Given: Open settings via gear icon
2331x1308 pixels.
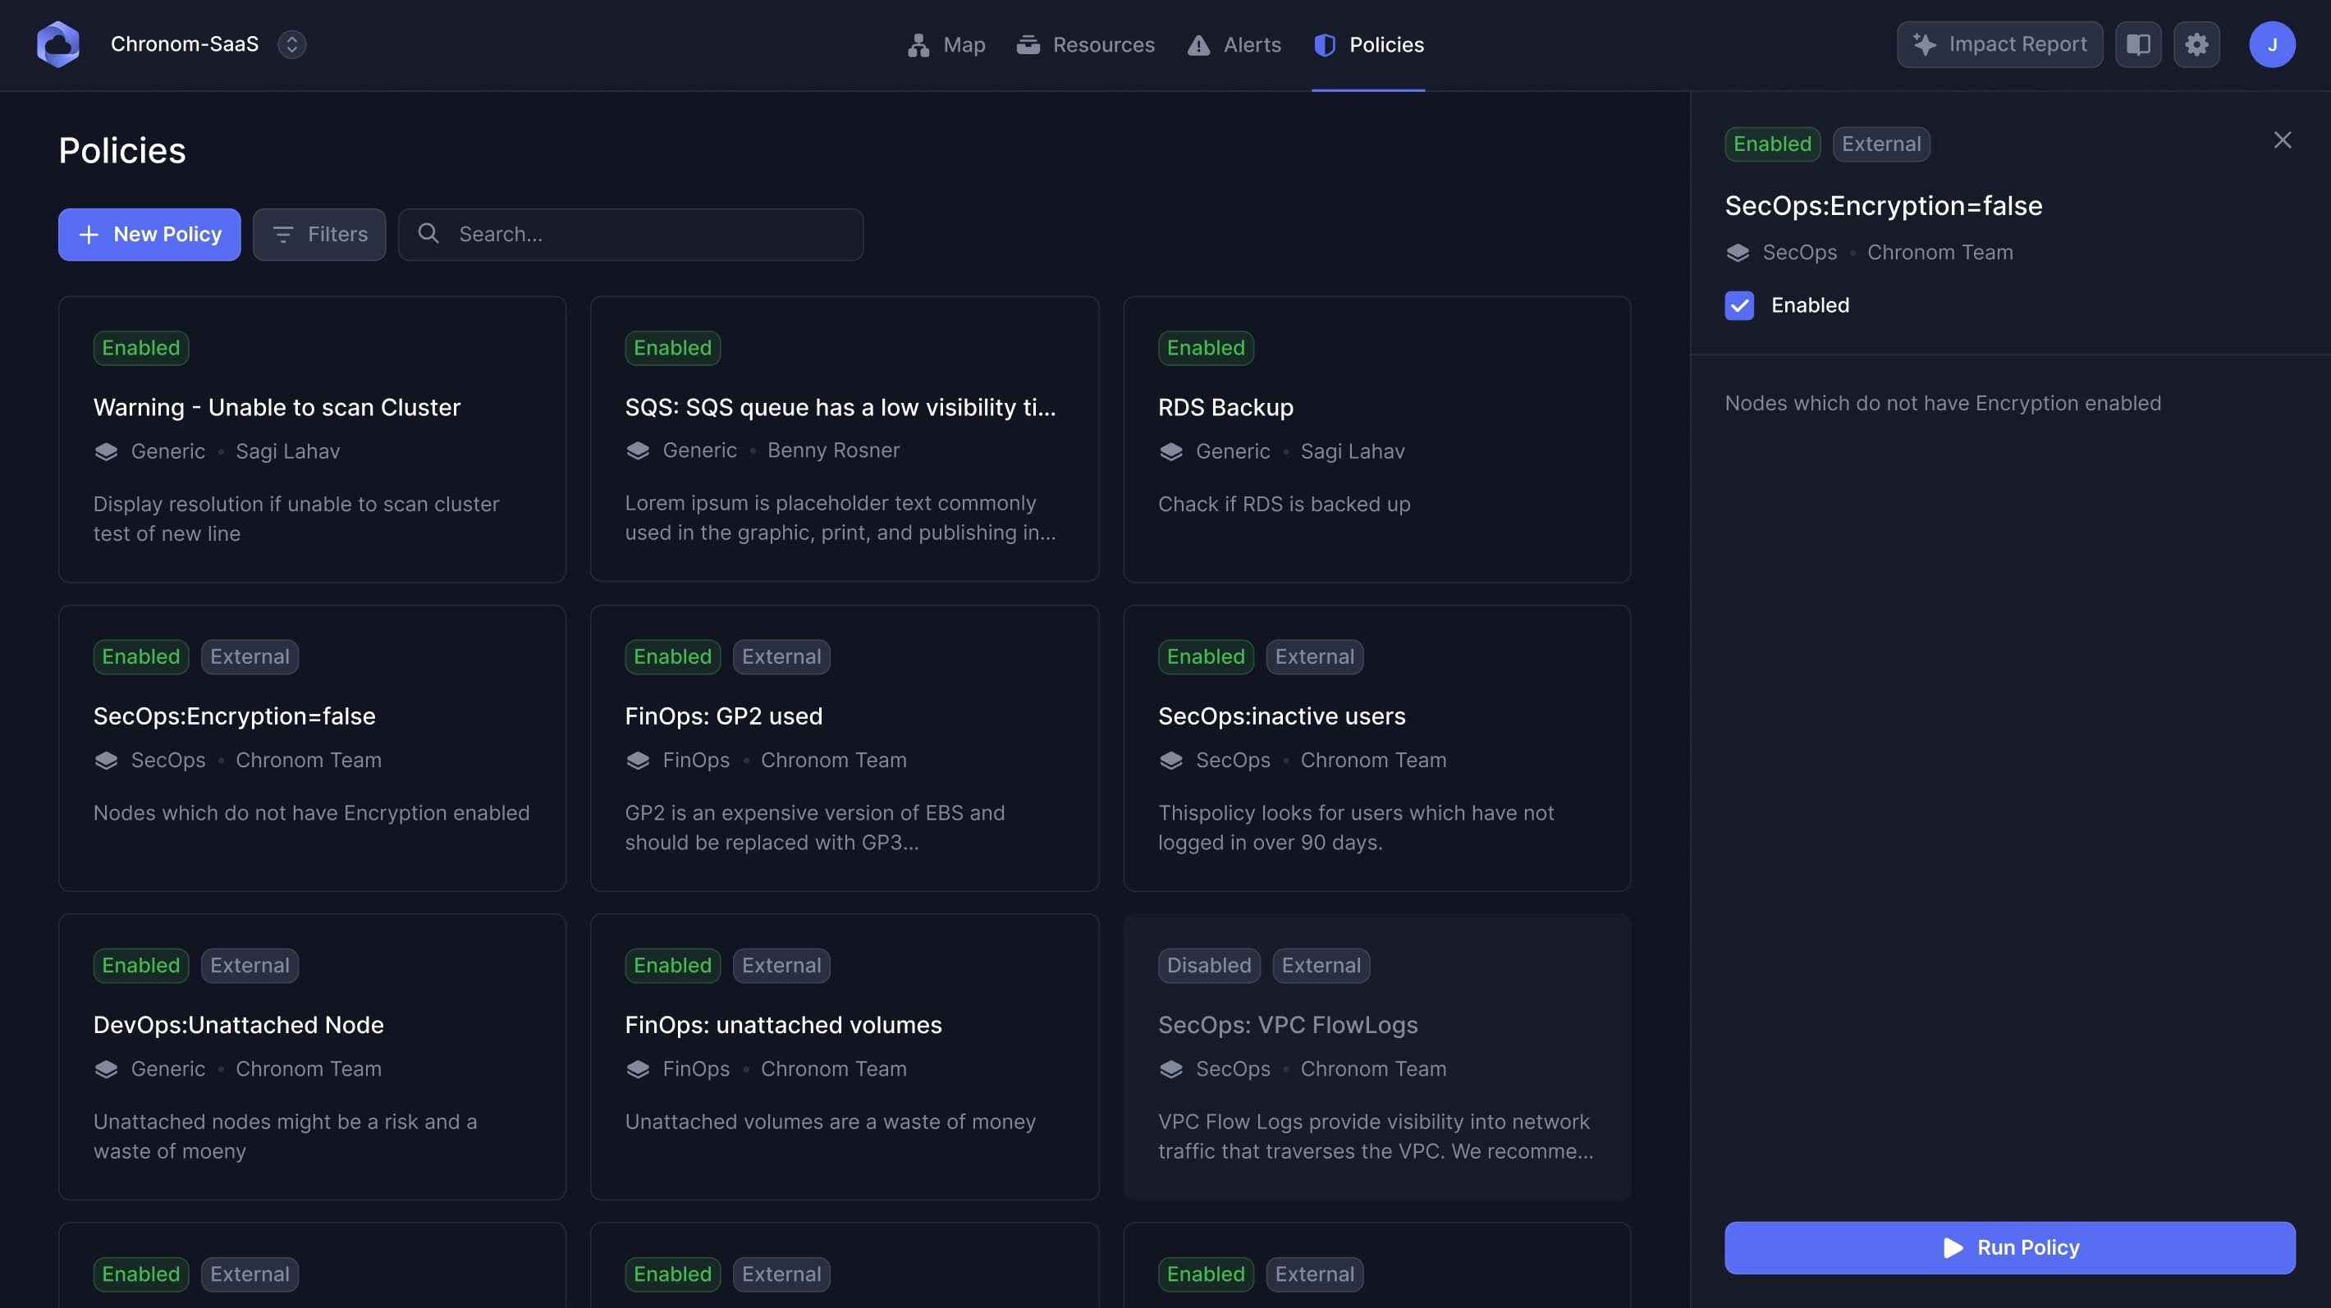Looking at the screenshot, I should tap(2196, 44).
